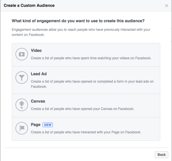Click the Video play icon
This screenshot has width=172, height=161.
pyautogui.click(x=22, y=54)
